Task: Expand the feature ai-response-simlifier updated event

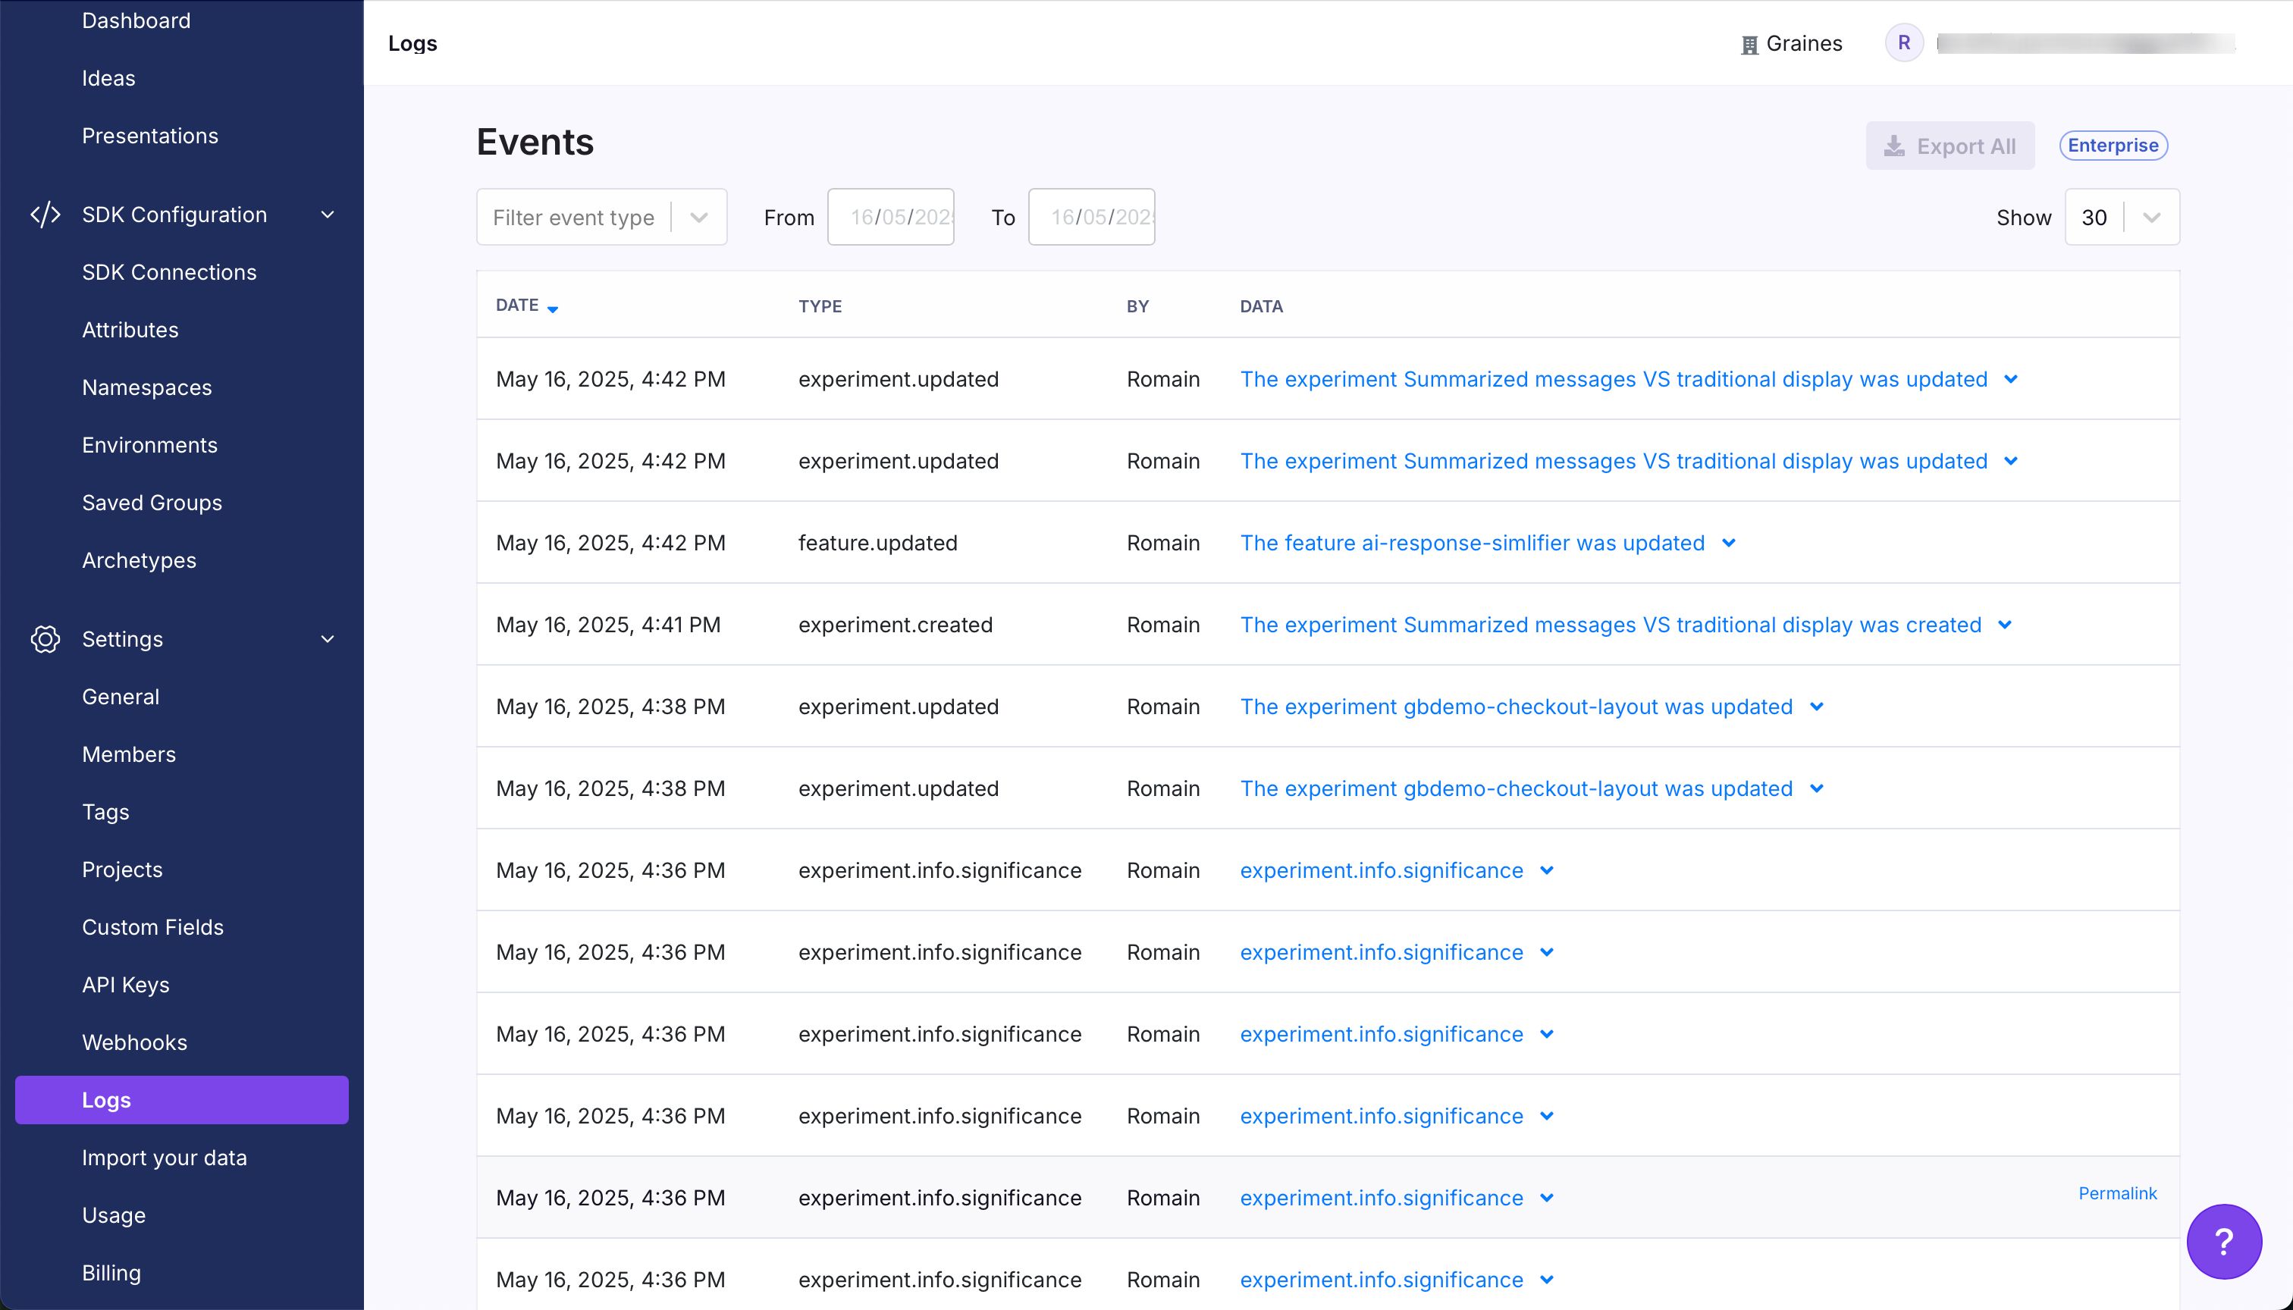Action: click(1729, 543)
